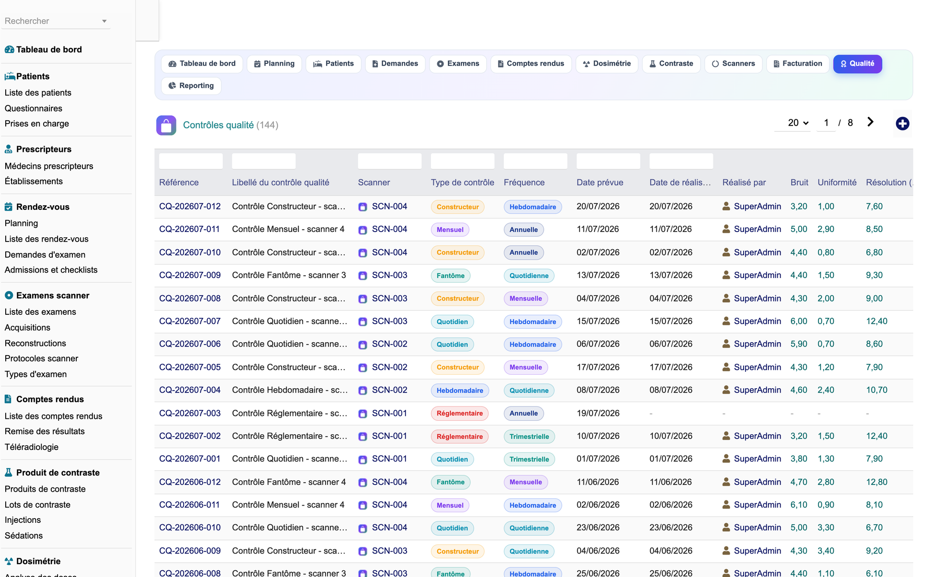This screenshot has height=577, width=933.
Task: Click the Scanner column filter field
Action: [390, 161]
